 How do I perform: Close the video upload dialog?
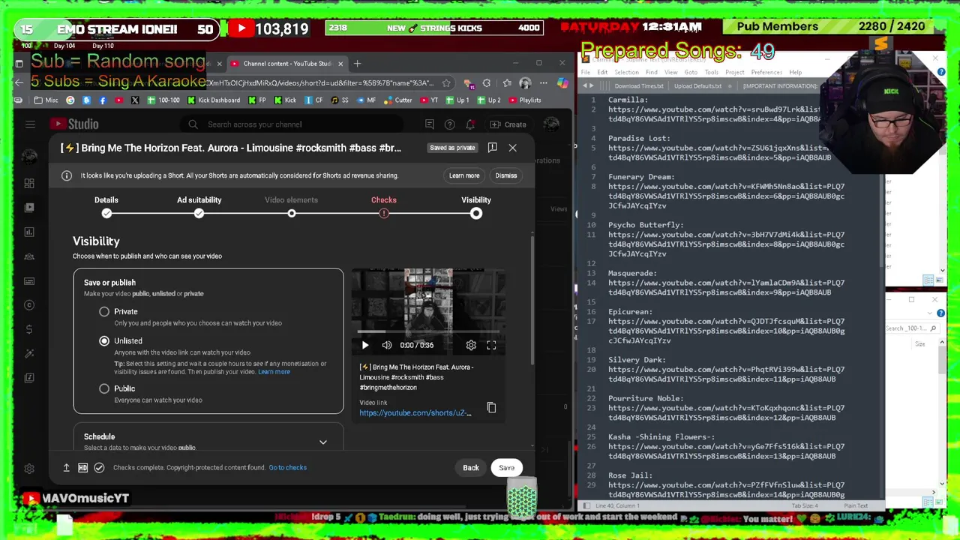tap(513, 148)
